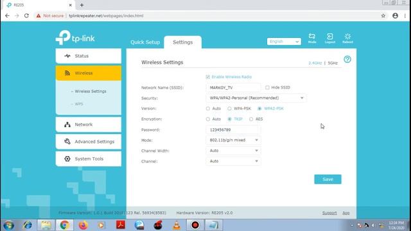Check the Hide SSID checkbox
The image size is (411, 231).
tap(267, 87)
